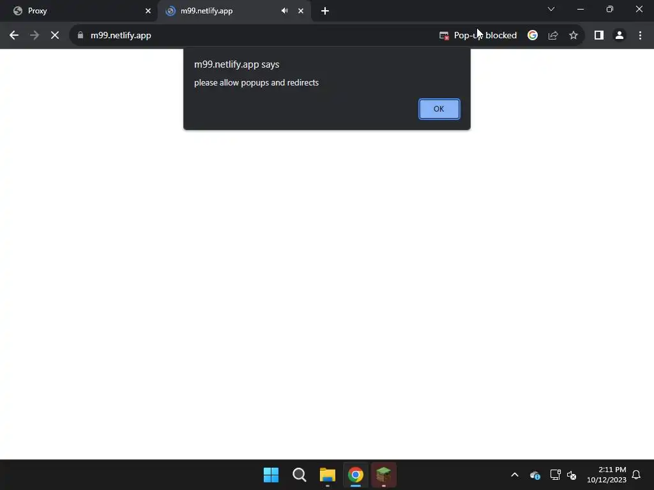
Task: Open the Windows Start menu
Action: pyautogui.click(x=271, y=475)
